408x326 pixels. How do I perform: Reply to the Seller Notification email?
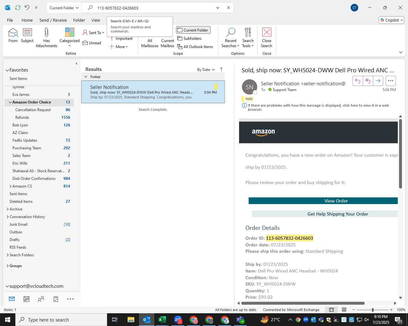point(358,81)
